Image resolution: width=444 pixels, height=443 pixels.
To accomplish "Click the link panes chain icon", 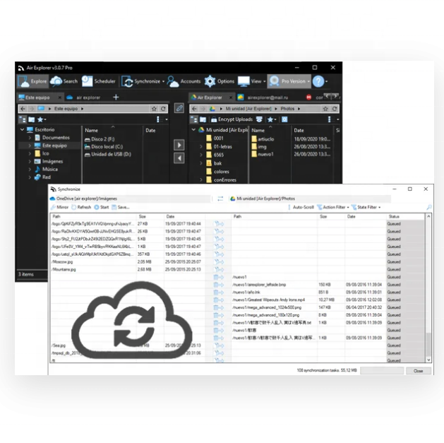I will point(179,108).
